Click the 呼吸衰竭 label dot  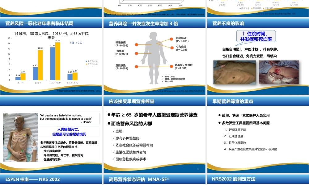pos(137,44)
